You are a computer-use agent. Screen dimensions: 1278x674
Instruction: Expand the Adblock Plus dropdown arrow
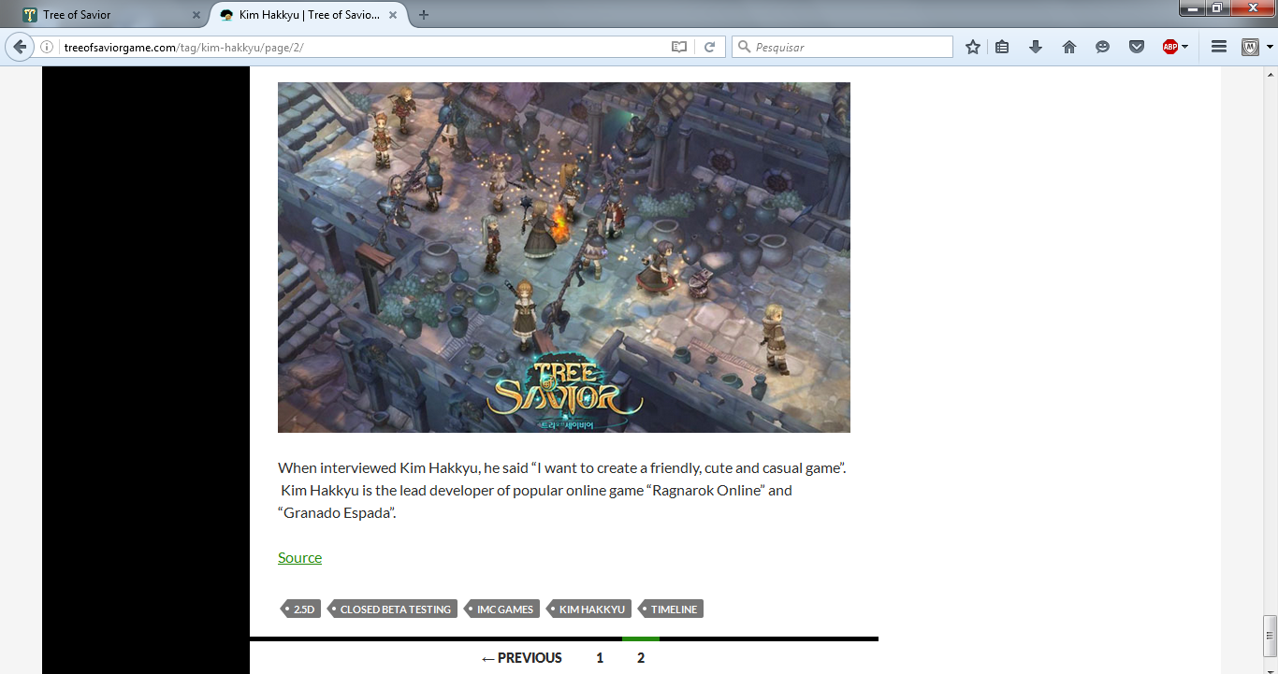pos(1185,47)
